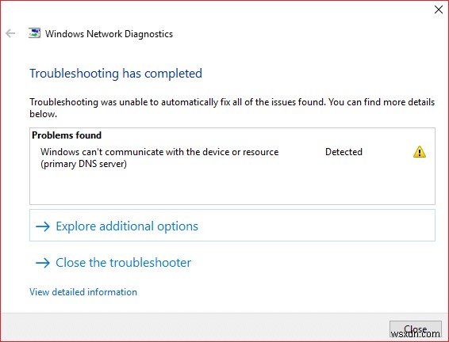
Task: Click the Windows Network Diagnostics app icon
Action: 34,33
